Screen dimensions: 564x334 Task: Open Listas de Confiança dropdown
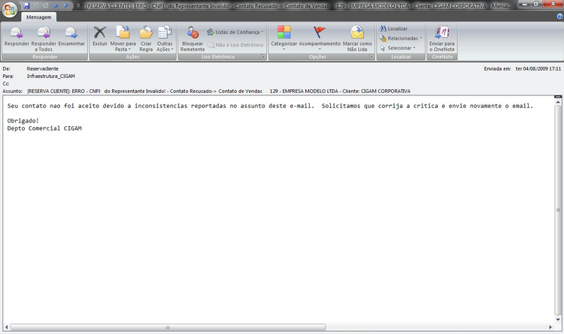tap(235, 32)
